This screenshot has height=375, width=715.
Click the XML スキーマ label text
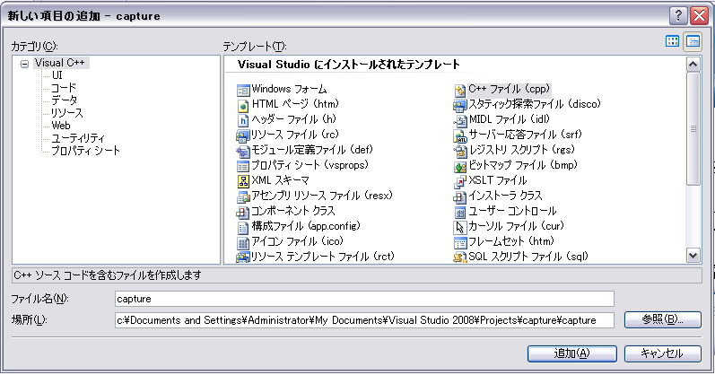tap(281, 180)
